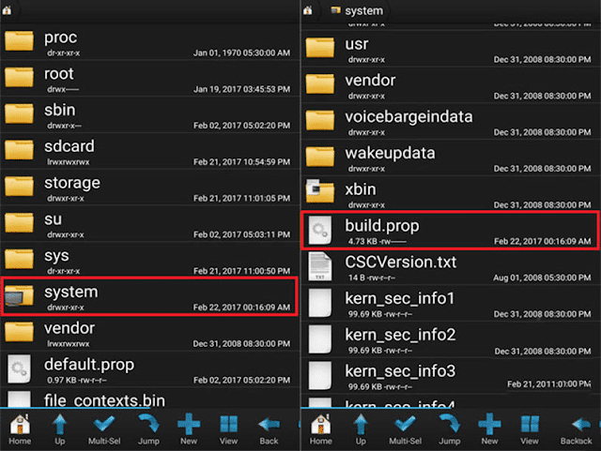Tap the proc folder icon
601x451 pixels.
[19, 40]
